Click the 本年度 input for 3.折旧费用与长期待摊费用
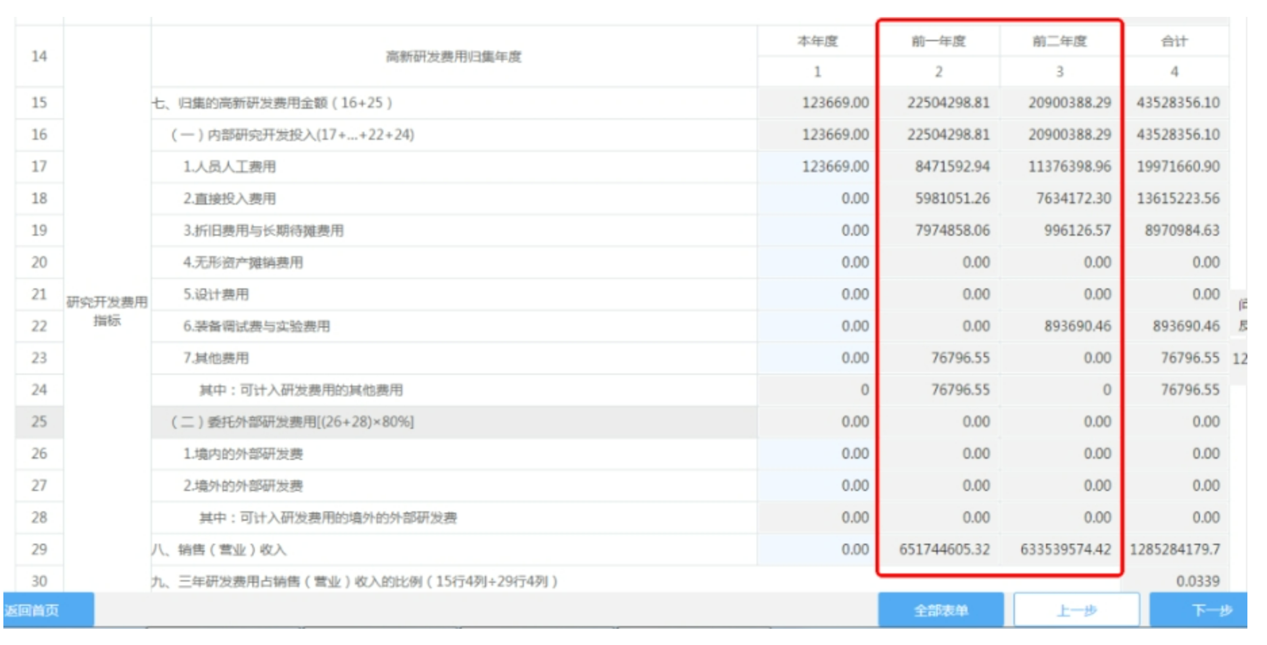This screenshot has height=645, width=1267. pos(817,230)
